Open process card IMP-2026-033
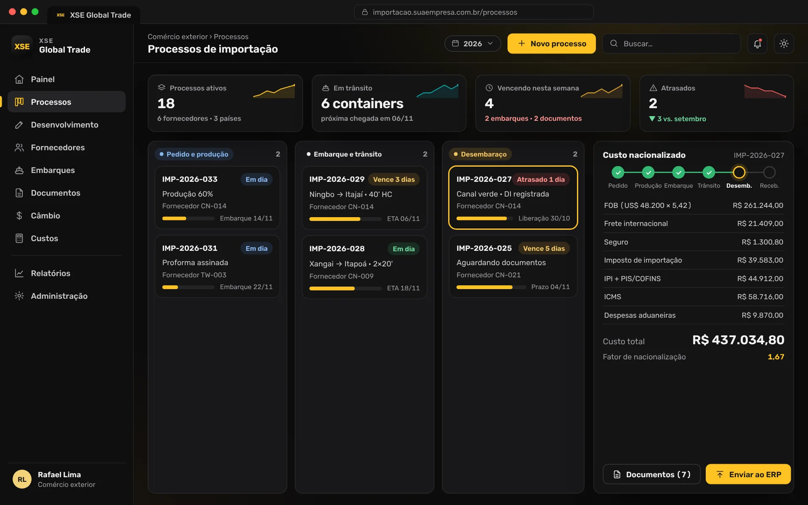Viewport: 808px width, 505px height. click(217, 198)
